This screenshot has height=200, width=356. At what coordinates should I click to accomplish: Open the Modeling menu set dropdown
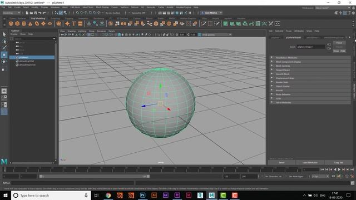[11, 13]
